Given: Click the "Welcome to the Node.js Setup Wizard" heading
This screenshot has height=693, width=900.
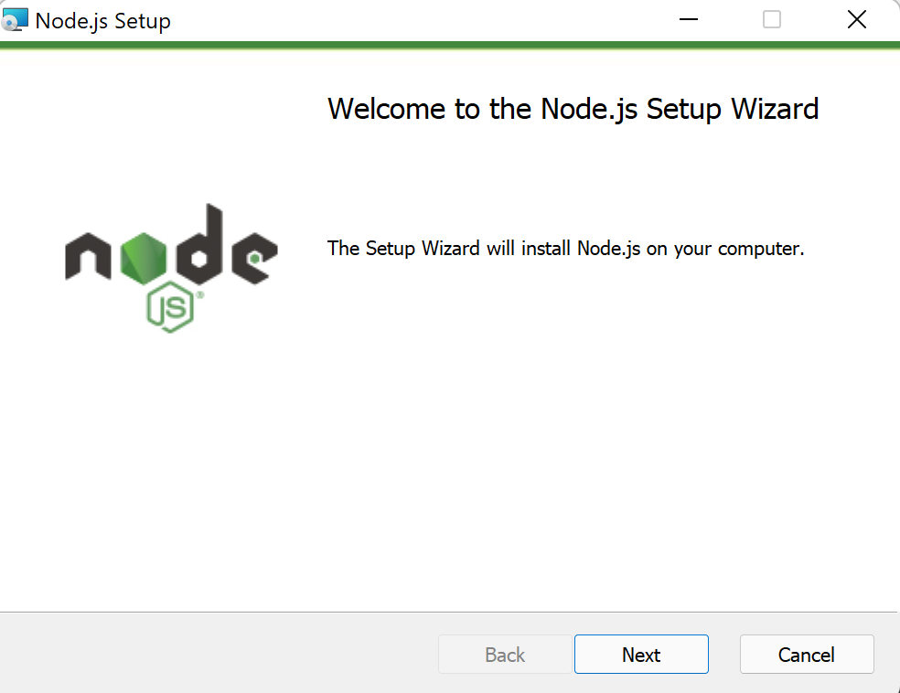Looking at the screenshot, I should [573, 109].
